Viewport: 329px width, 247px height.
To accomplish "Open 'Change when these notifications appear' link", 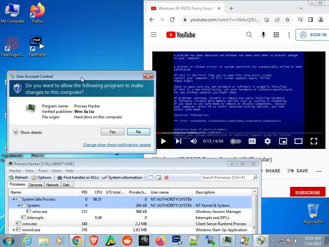I will tap(117, 145).
